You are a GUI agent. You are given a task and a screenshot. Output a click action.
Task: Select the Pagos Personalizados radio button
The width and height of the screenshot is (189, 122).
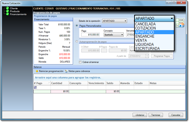(77, 25)
